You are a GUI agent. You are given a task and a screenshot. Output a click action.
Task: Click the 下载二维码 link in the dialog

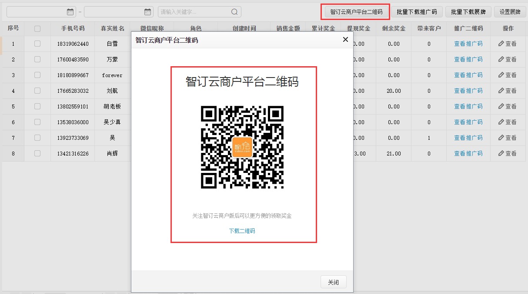242,231
